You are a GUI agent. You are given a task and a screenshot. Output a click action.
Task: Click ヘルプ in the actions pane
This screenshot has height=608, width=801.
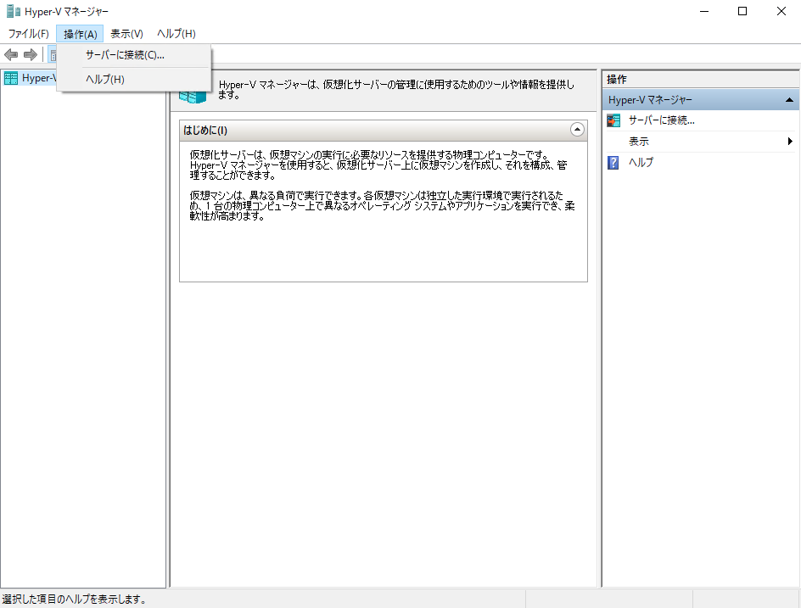pyautogui.click(x=641, y=162)
